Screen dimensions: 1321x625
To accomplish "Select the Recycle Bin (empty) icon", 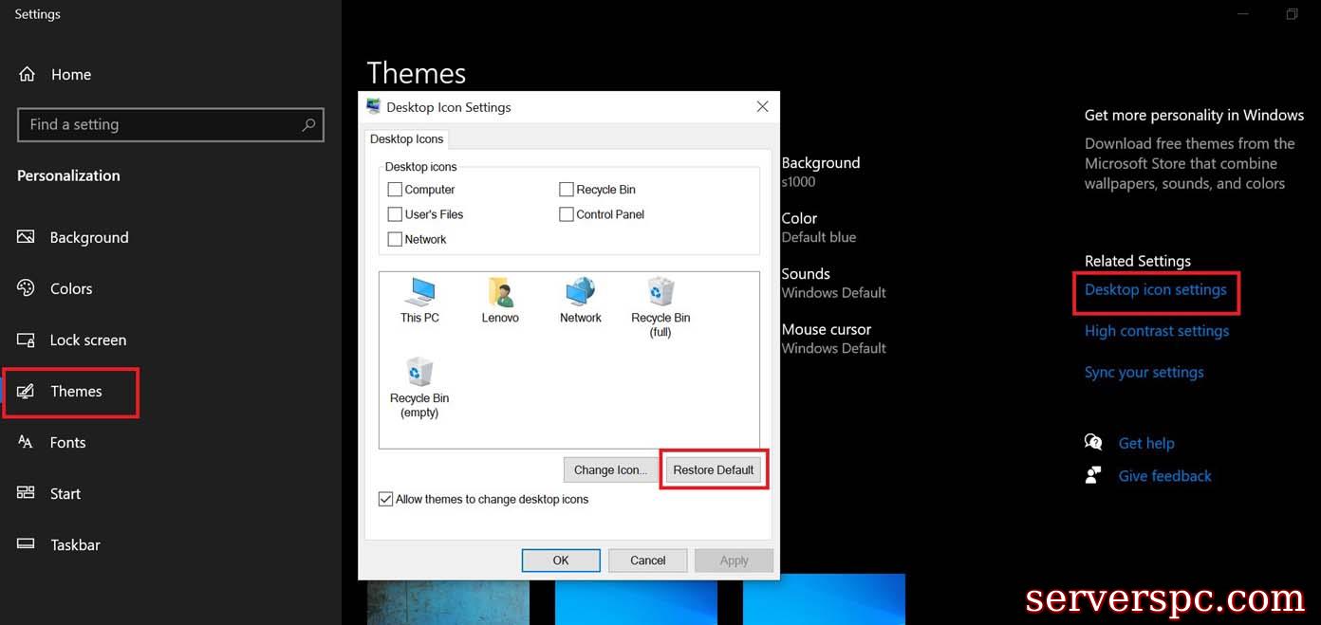I will [419, 374].
